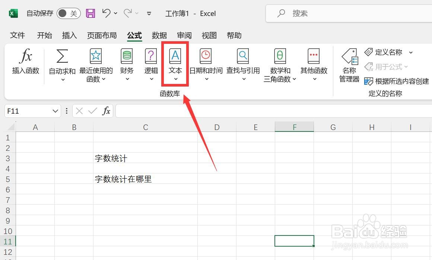
Task: Expand the Name Box dropdown arrow
Action: click(x=55, y=111)
